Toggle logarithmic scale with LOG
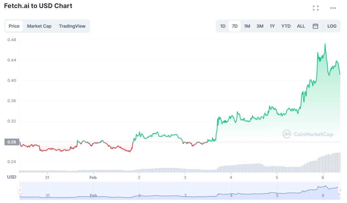 (x=332, y=26)
